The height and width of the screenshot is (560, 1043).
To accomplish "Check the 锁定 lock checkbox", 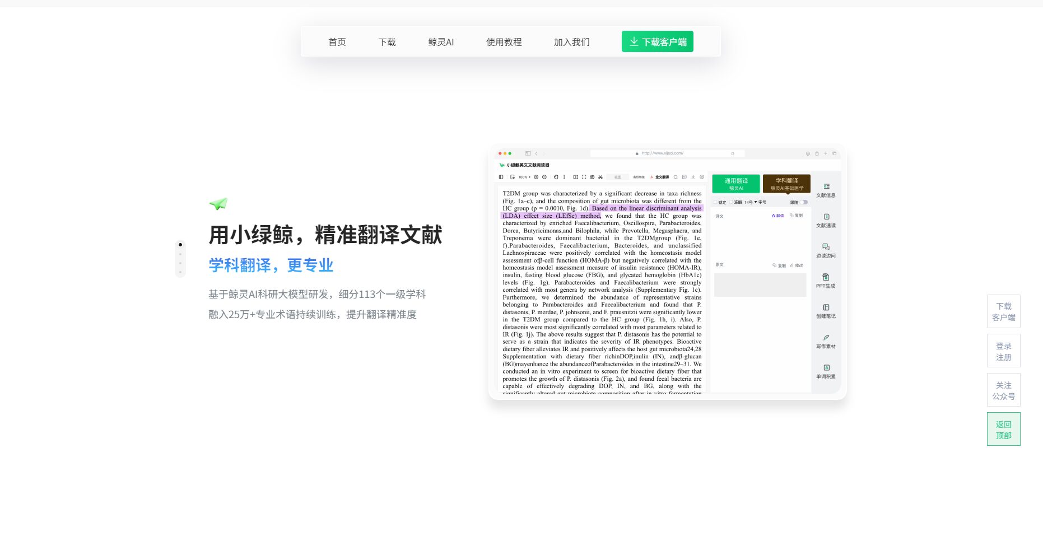I will (x=715, y=202).
